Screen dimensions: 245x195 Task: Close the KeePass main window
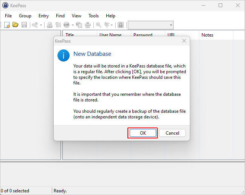pos(238,5)
